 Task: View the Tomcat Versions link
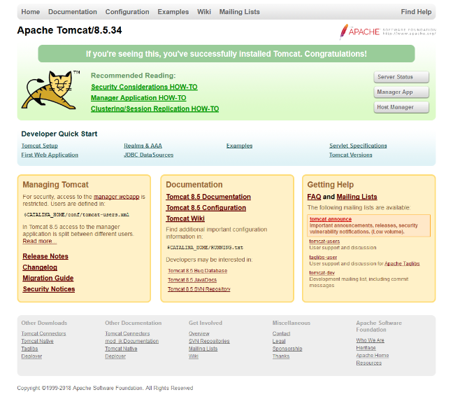point(350,155)
